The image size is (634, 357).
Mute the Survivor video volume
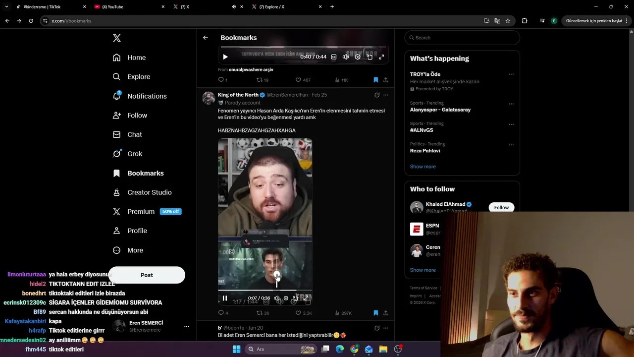tap(346, 57)
